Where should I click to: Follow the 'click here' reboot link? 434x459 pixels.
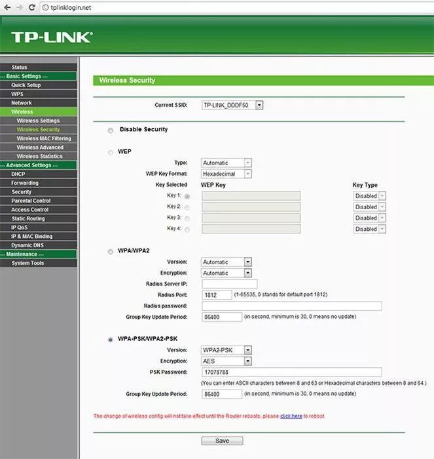291,416
